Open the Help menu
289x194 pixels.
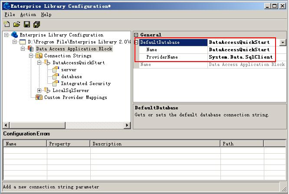(46, 14)
